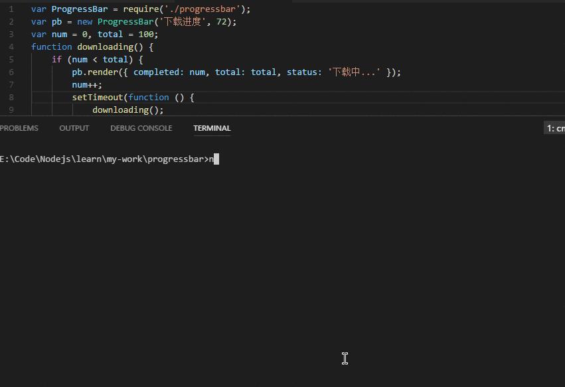Click '下载中...' string on line 6

click(354, 72)
